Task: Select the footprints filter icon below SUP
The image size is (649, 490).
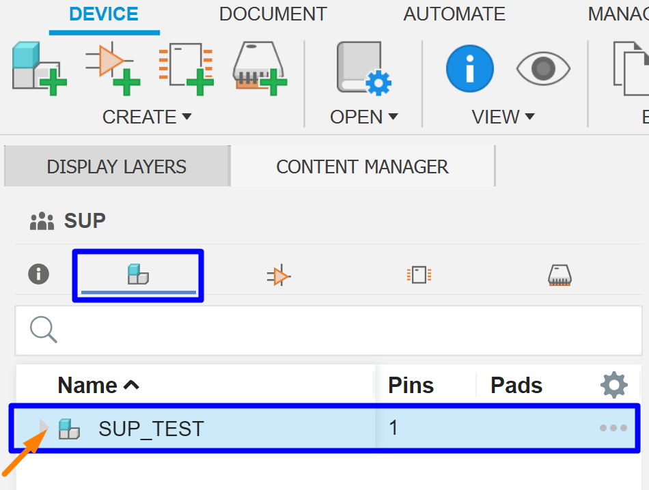Action: tap(419, 274)
